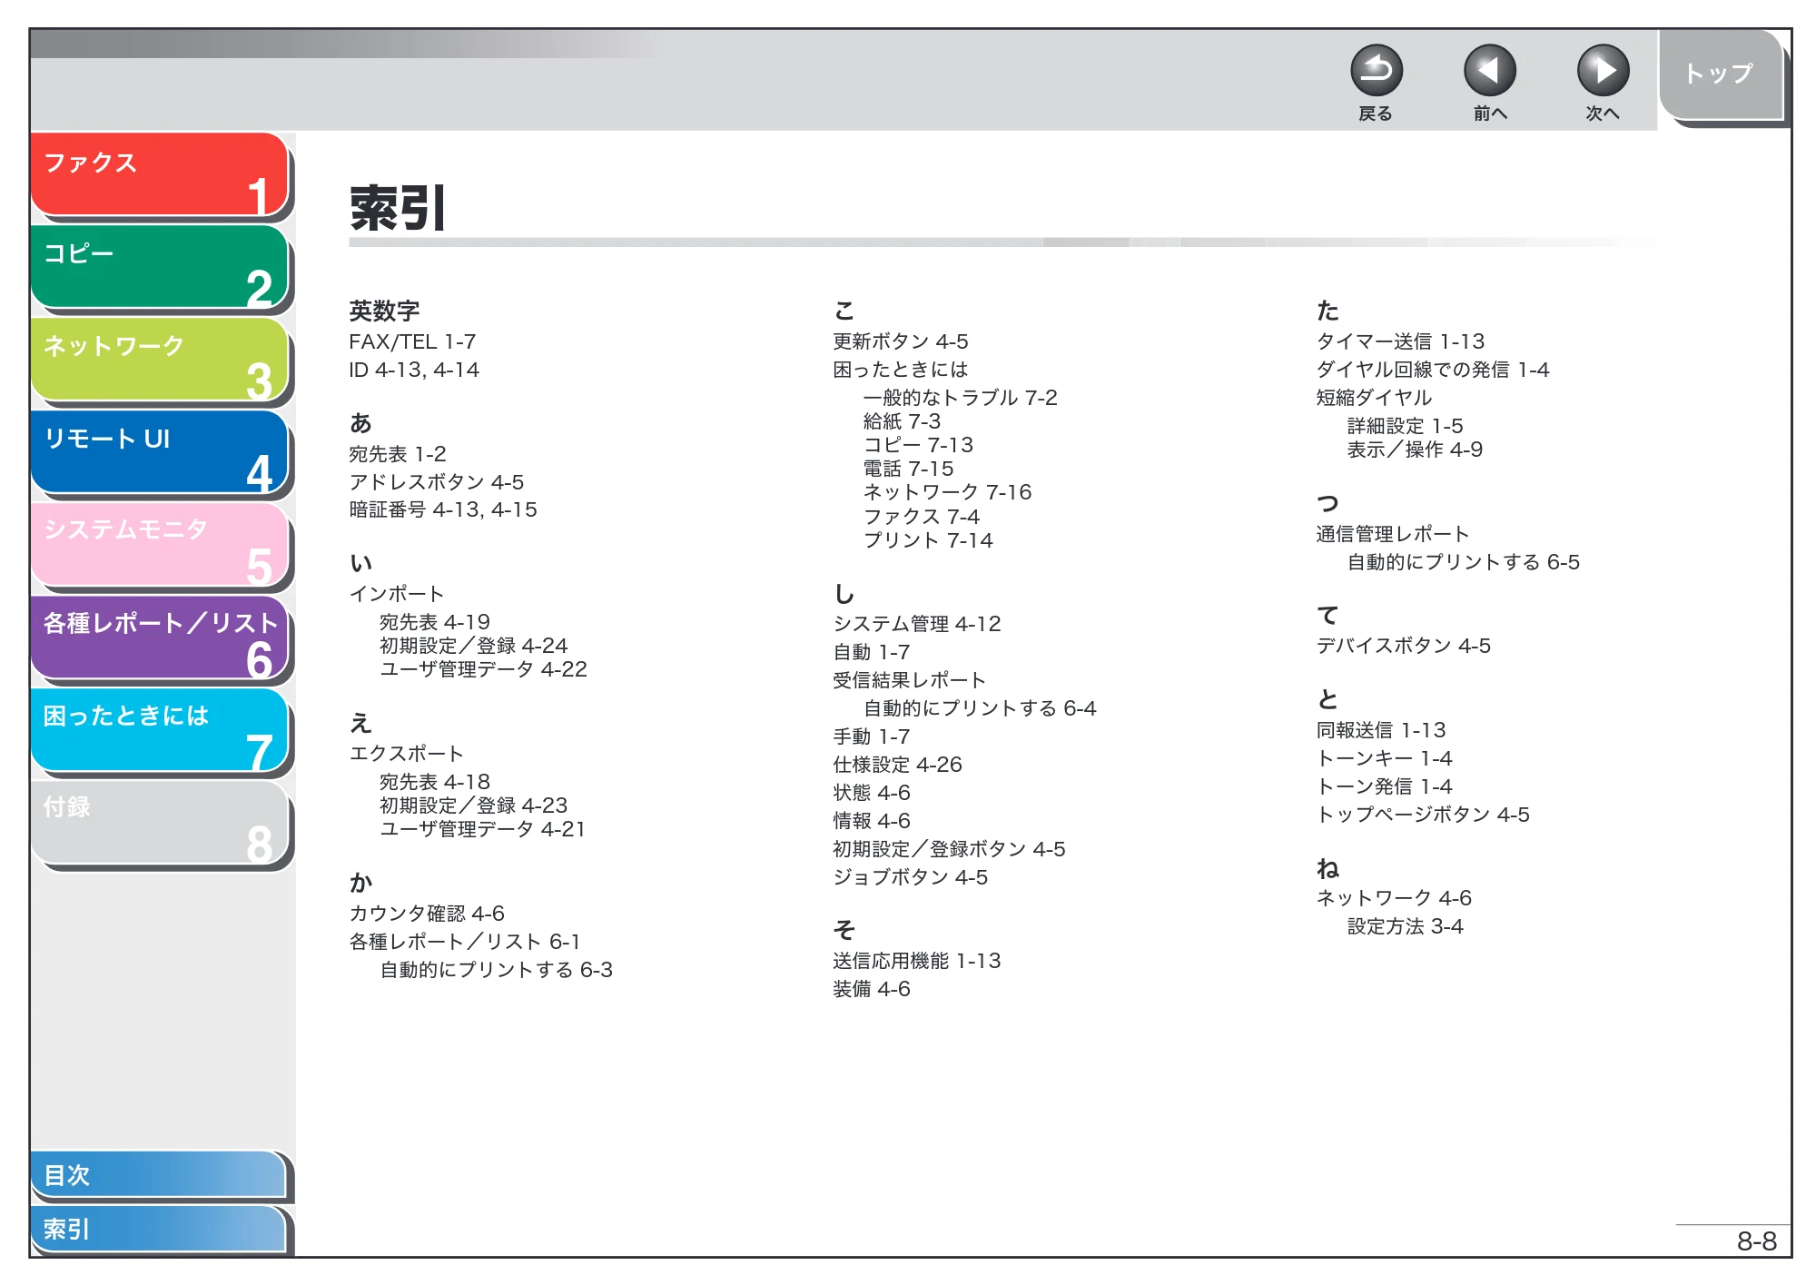Select troubleshooting entry ファクス 7-4
The image size is (1816, 1285).
point(922,516)
